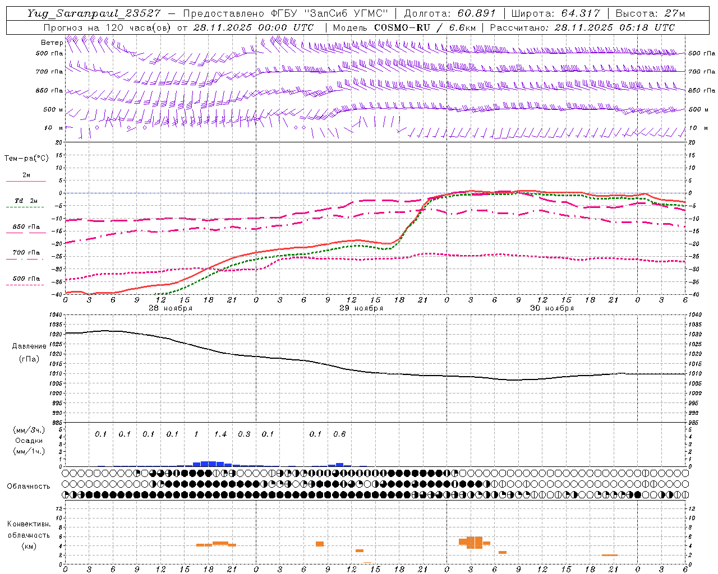Click the Ветер wind section label
The width and height of the screenshot is (718, 574).
pos(52,43)
